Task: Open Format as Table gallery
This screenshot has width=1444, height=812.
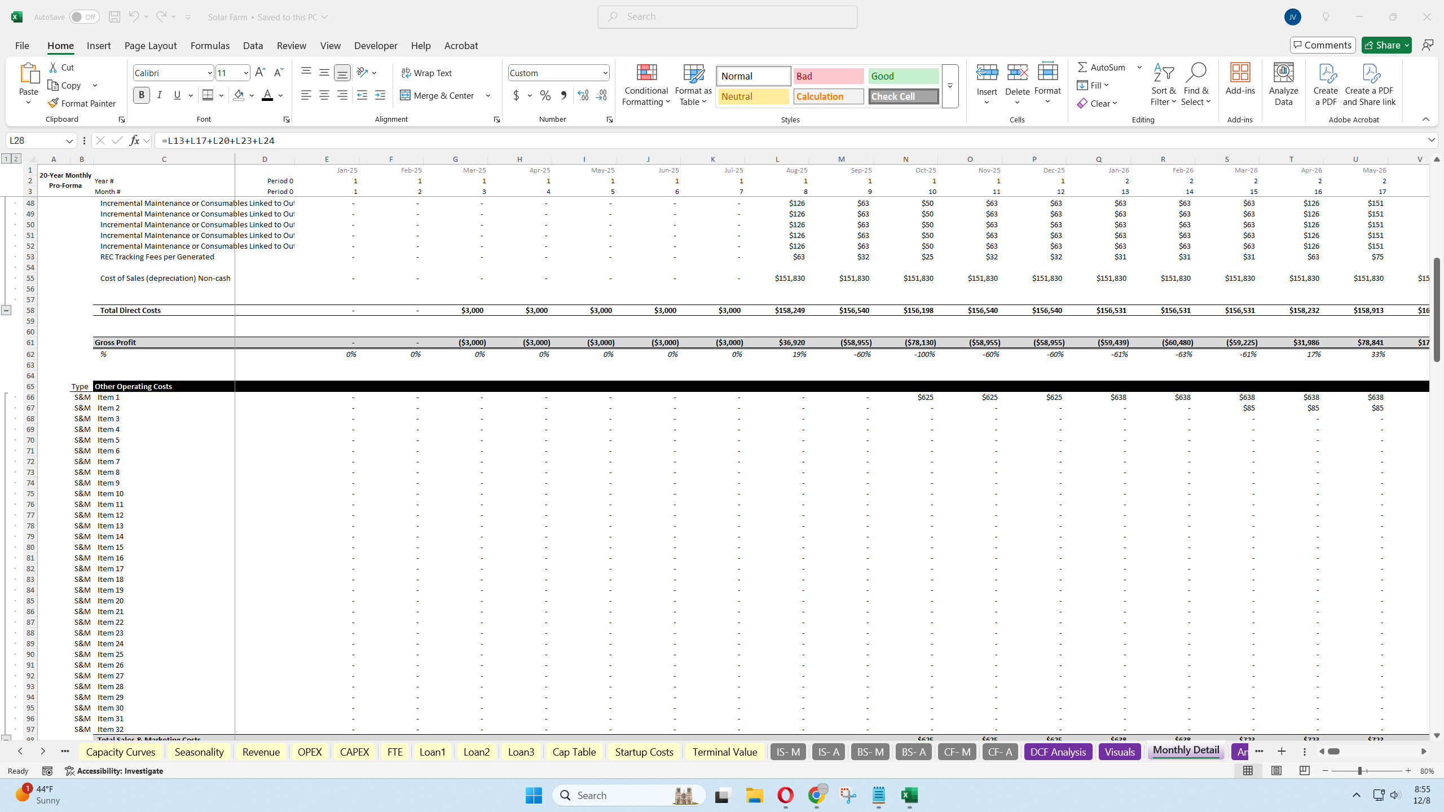Action: click(x=693, y=85)
